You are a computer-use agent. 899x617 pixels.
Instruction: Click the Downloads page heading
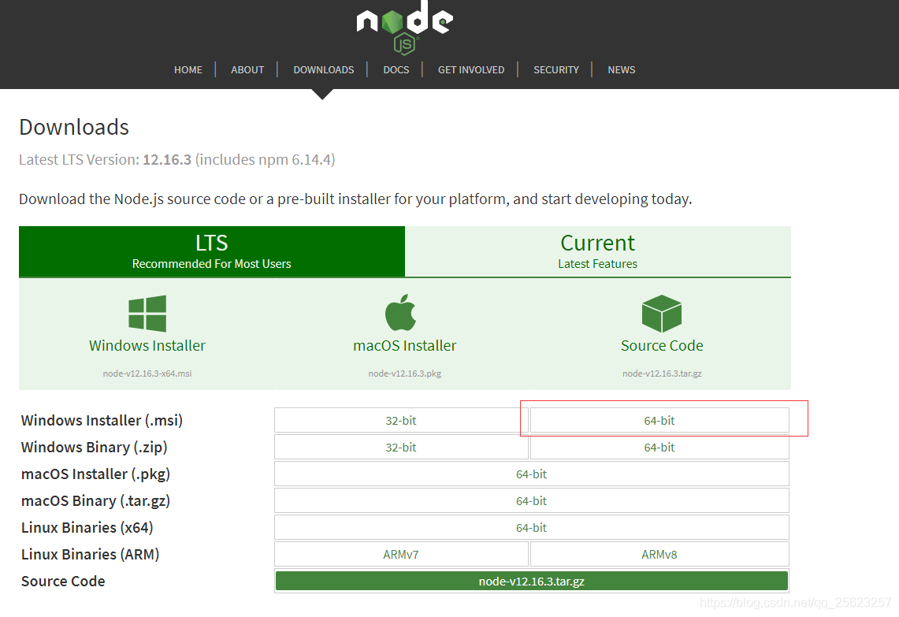(74, 128)
